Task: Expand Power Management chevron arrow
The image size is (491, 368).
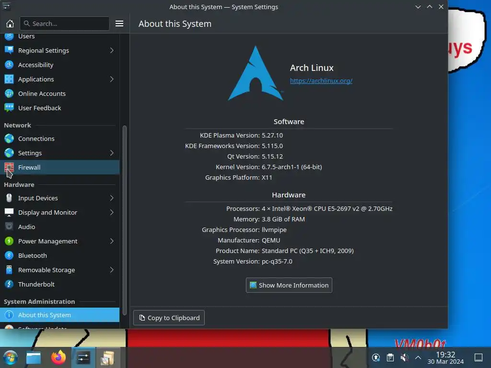Action: (112, 241)
